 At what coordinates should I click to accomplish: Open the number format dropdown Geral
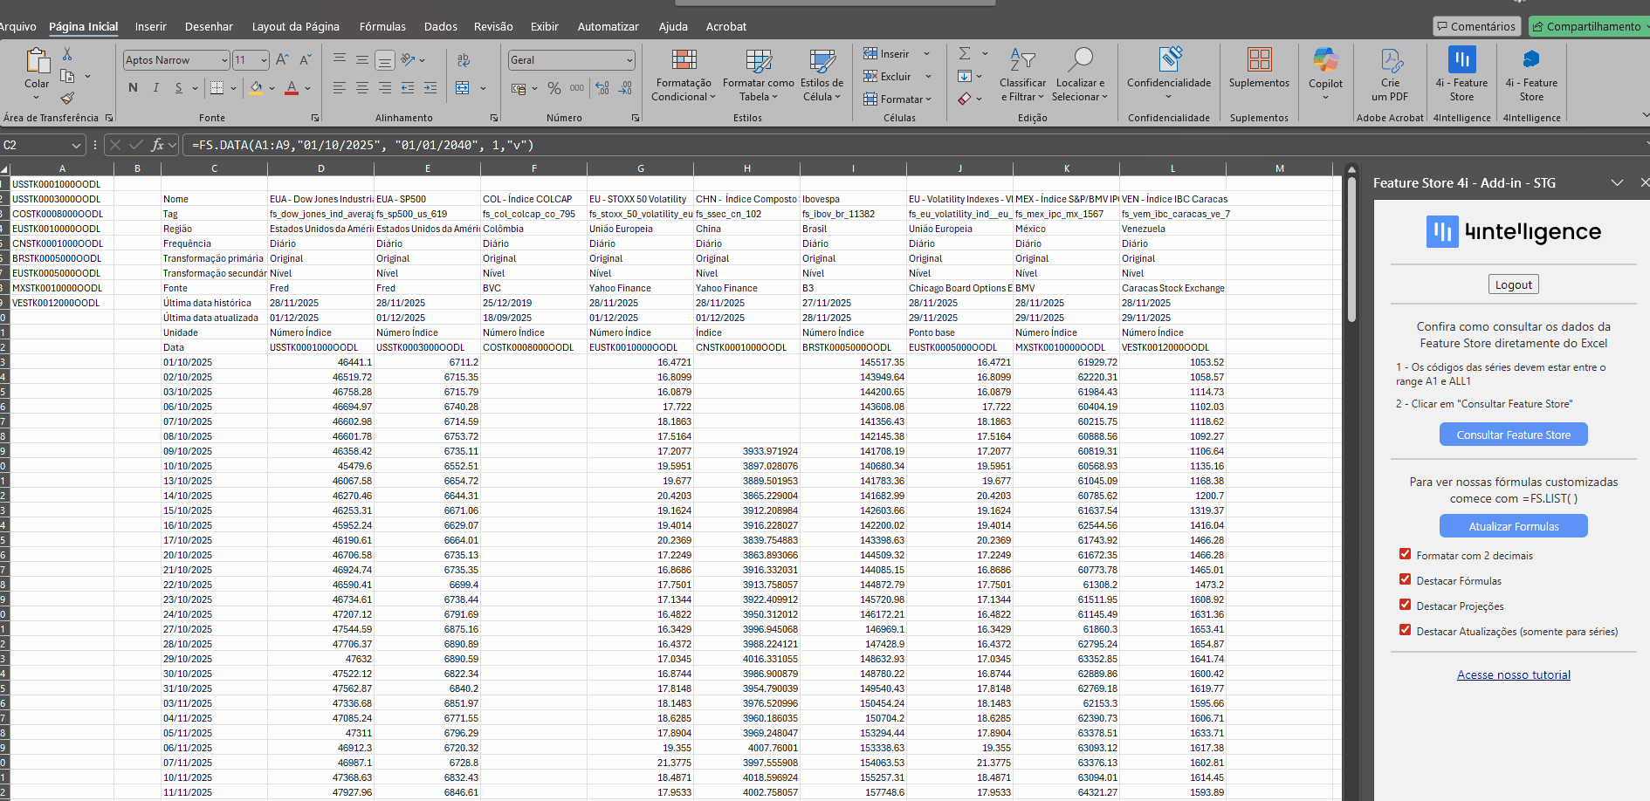629,60
